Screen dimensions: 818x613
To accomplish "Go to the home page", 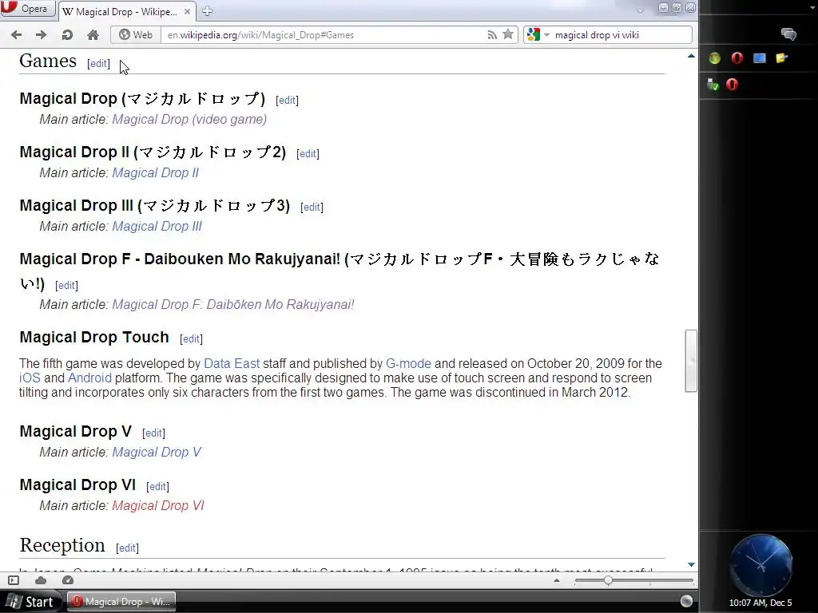I will [93, 35].
